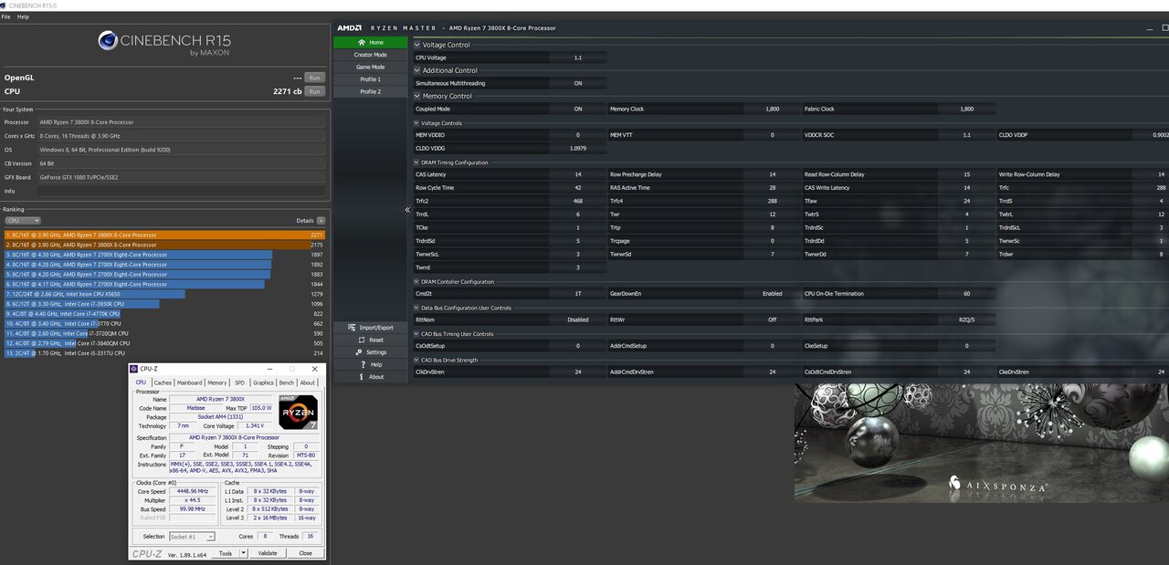
Task: Click Core Speed value 4448.96 MHz in CPU-Z
Action: 192,491
